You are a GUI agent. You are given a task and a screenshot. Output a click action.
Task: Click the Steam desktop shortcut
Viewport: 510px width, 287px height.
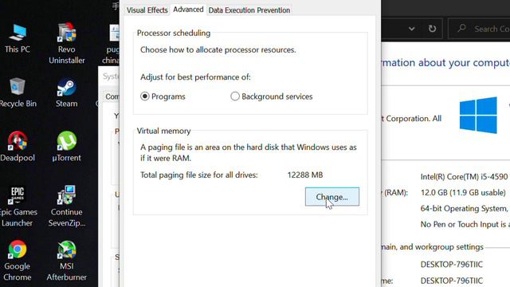click(66, 93)
